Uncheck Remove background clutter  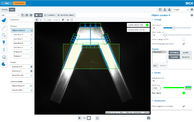184,44
